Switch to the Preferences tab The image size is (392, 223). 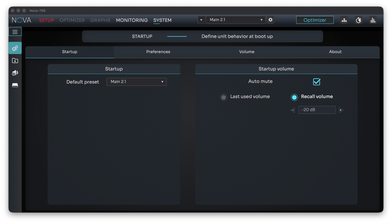pyautogui.click(x=158, y=52)
